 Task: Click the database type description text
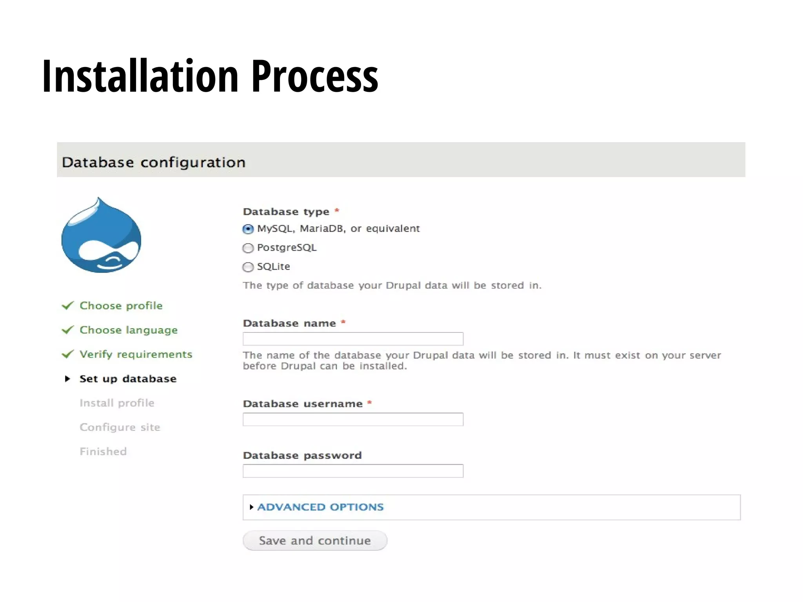coord(392,286)
